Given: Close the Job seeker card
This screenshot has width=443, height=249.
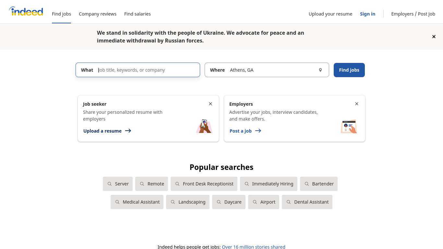Looking at the screenshot, I should pos(210,104).
